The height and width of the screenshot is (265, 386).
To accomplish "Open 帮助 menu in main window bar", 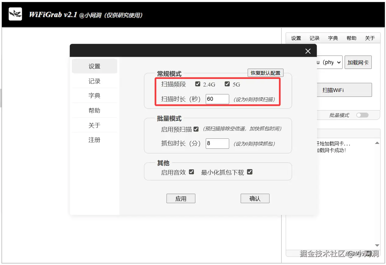I will pyautogui.click(x=351, y=38).
